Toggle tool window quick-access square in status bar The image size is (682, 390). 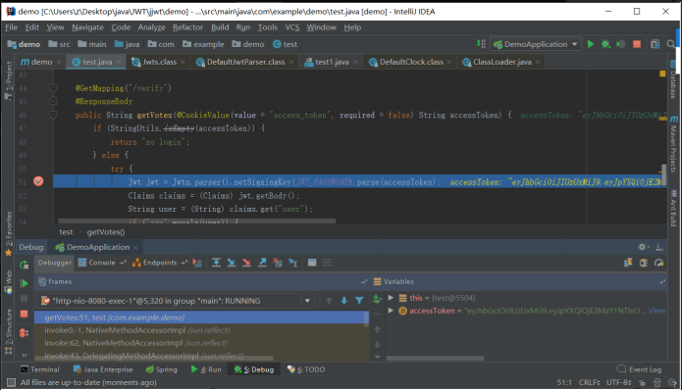(11, 382)
